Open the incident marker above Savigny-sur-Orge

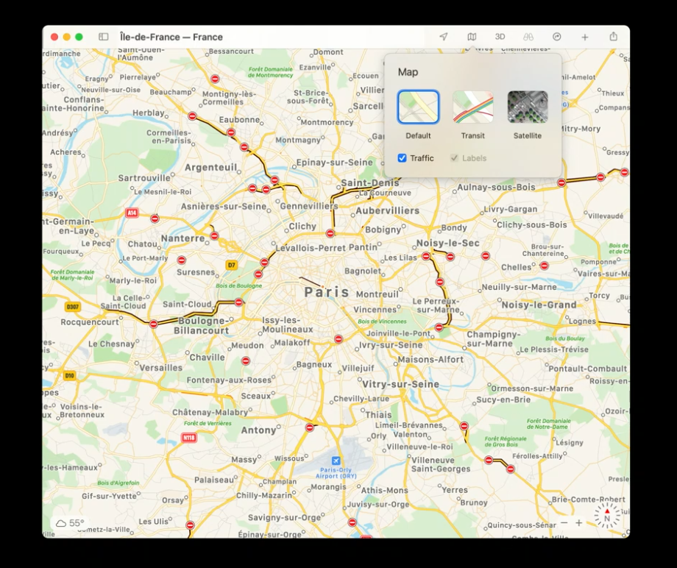(352, 522)
